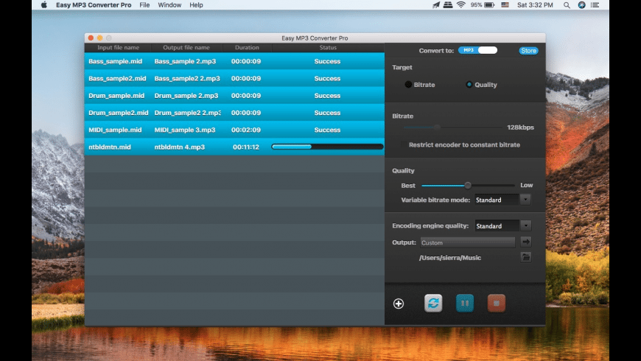Select the Drum_sample.mid row
The width and height of the screenshot is (641, 361).
point(234,96)
